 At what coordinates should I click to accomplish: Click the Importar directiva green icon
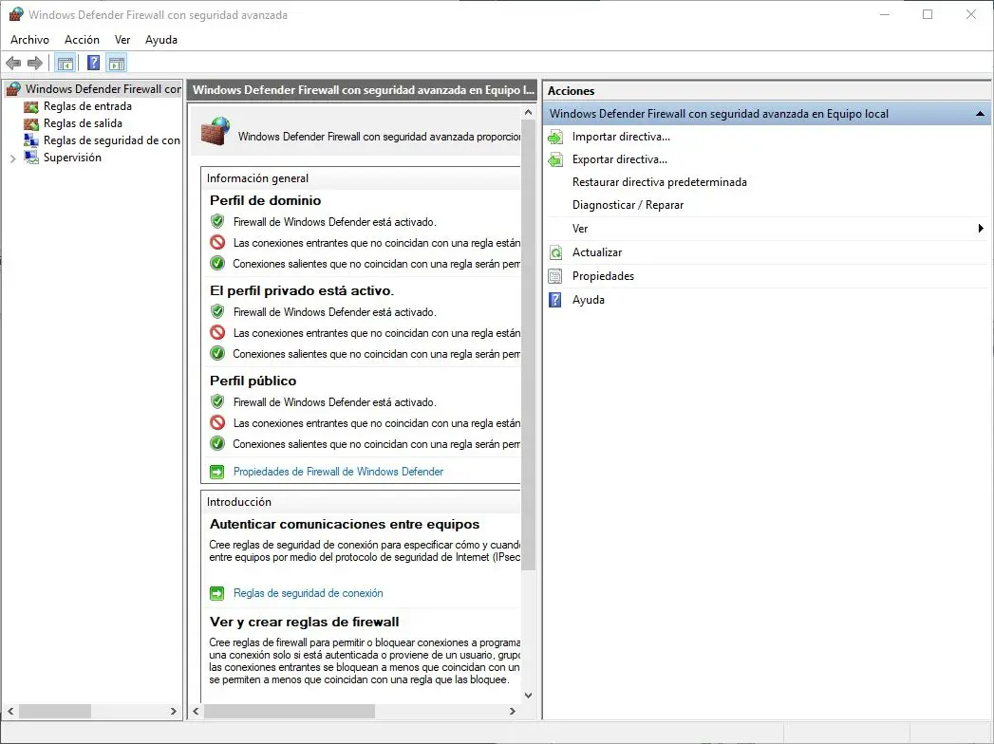[x=555, y=137]
